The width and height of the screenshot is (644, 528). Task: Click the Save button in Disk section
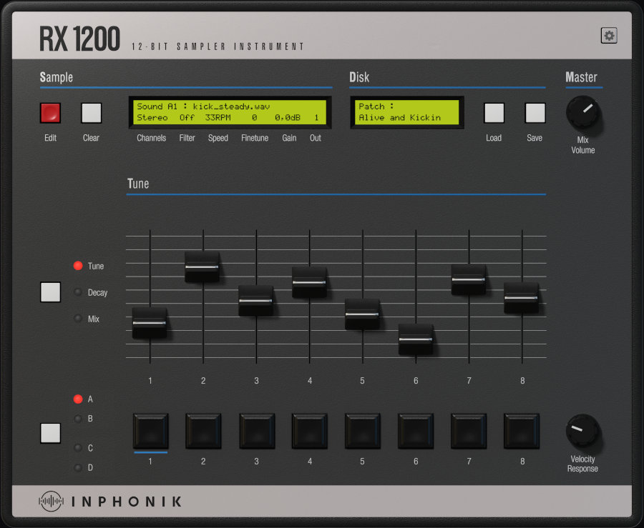(x=535, y=113)
